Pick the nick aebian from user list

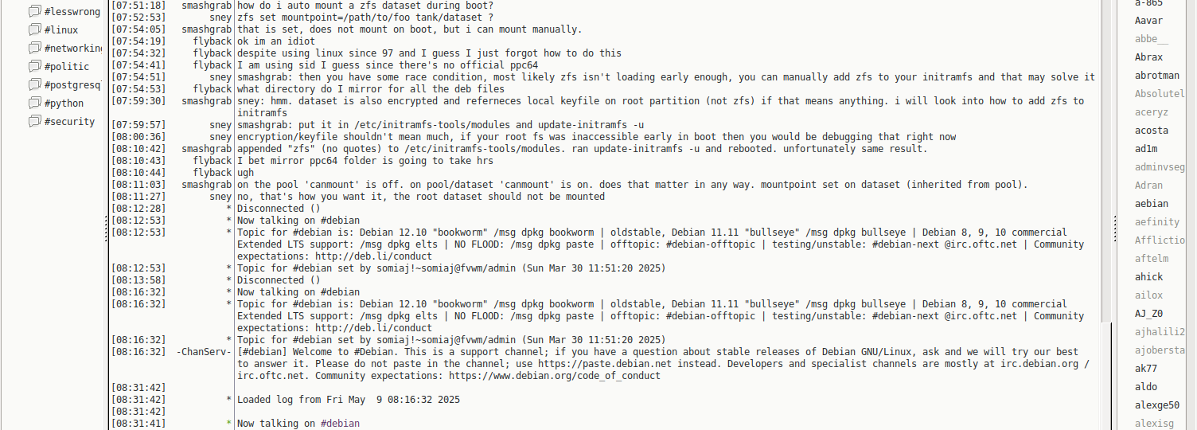1152,204
